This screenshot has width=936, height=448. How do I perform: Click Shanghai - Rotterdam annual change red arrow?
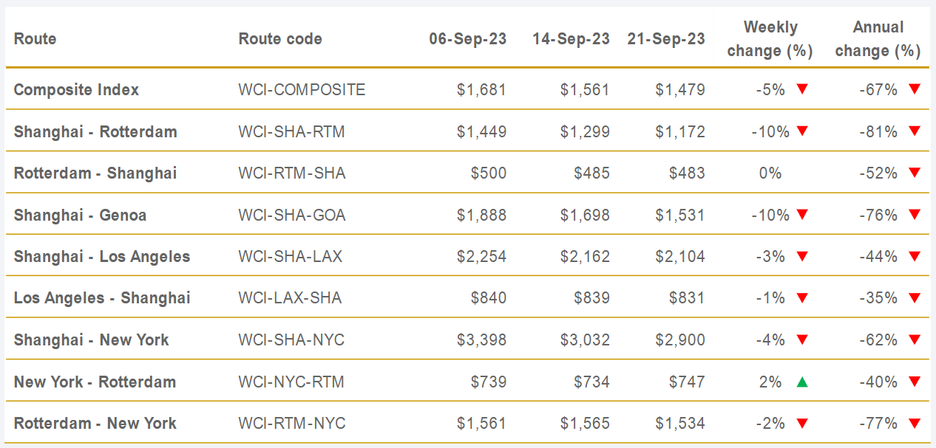pos(915,131)
